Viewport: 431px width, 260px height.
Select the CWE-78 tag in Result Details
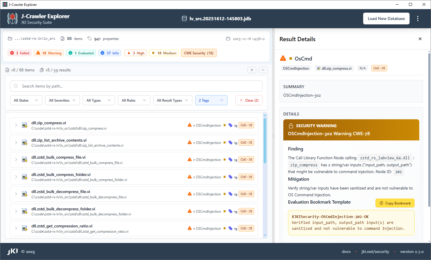tap(379, 68)
